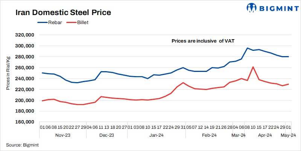Select the Dec-23 month label
The width and height of the screenshot is (301, 151).
pos(106,135)
